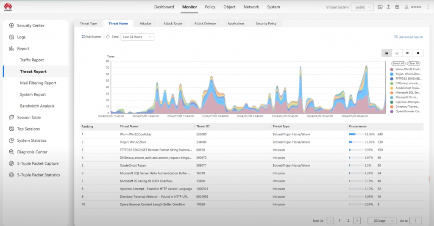
Task: Open the Policy menu in top navigation
Action: (x=210, y=7)
